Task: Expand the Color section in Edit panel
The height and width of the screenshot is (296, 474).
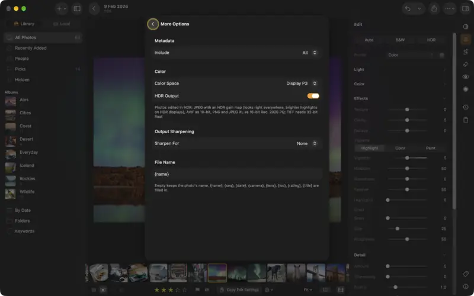Action: pyautogui.click(x=401, y=84)
